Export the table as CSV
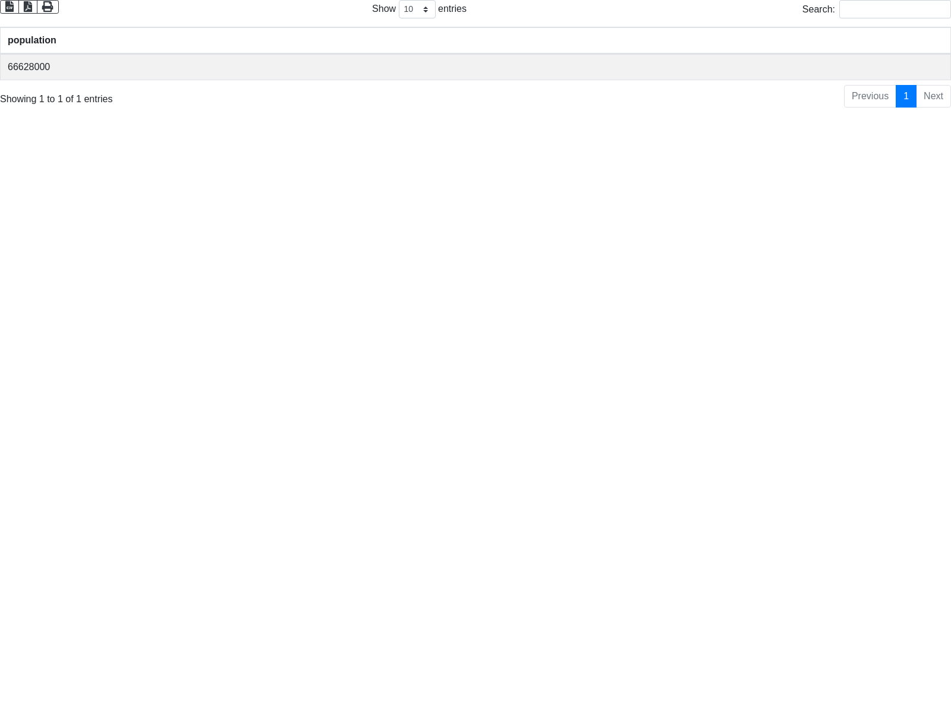Image resolution: width=951 pixels, height=713 pixels. tap(10, 7)
